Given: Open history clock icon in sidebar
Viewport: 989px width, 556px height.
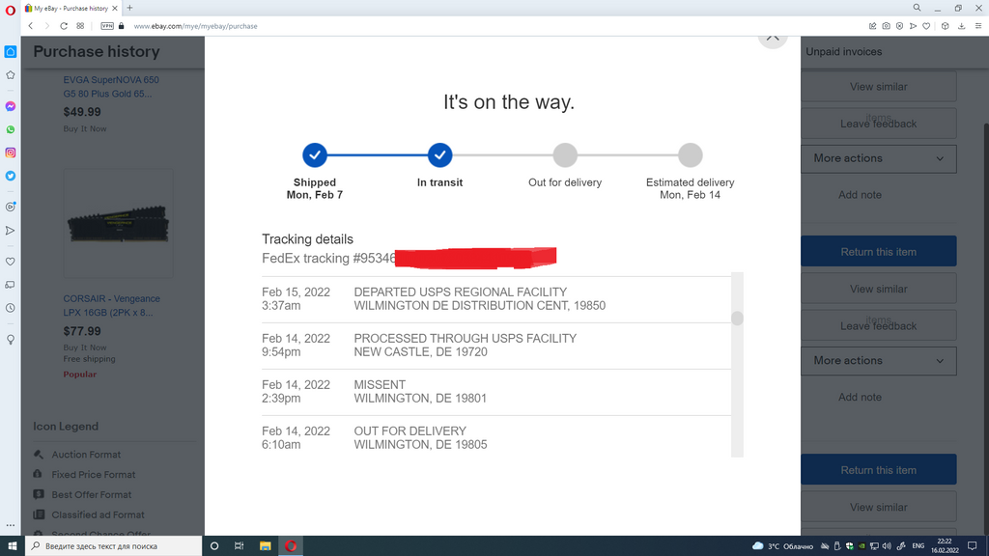Looking at the screenshot, I should [x=10, y=308].
